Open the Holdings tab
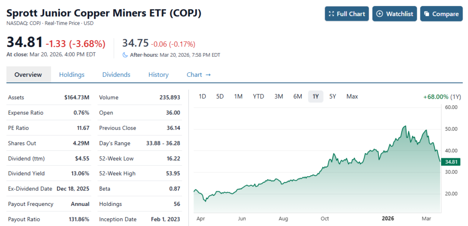 [x=72, y=75]
